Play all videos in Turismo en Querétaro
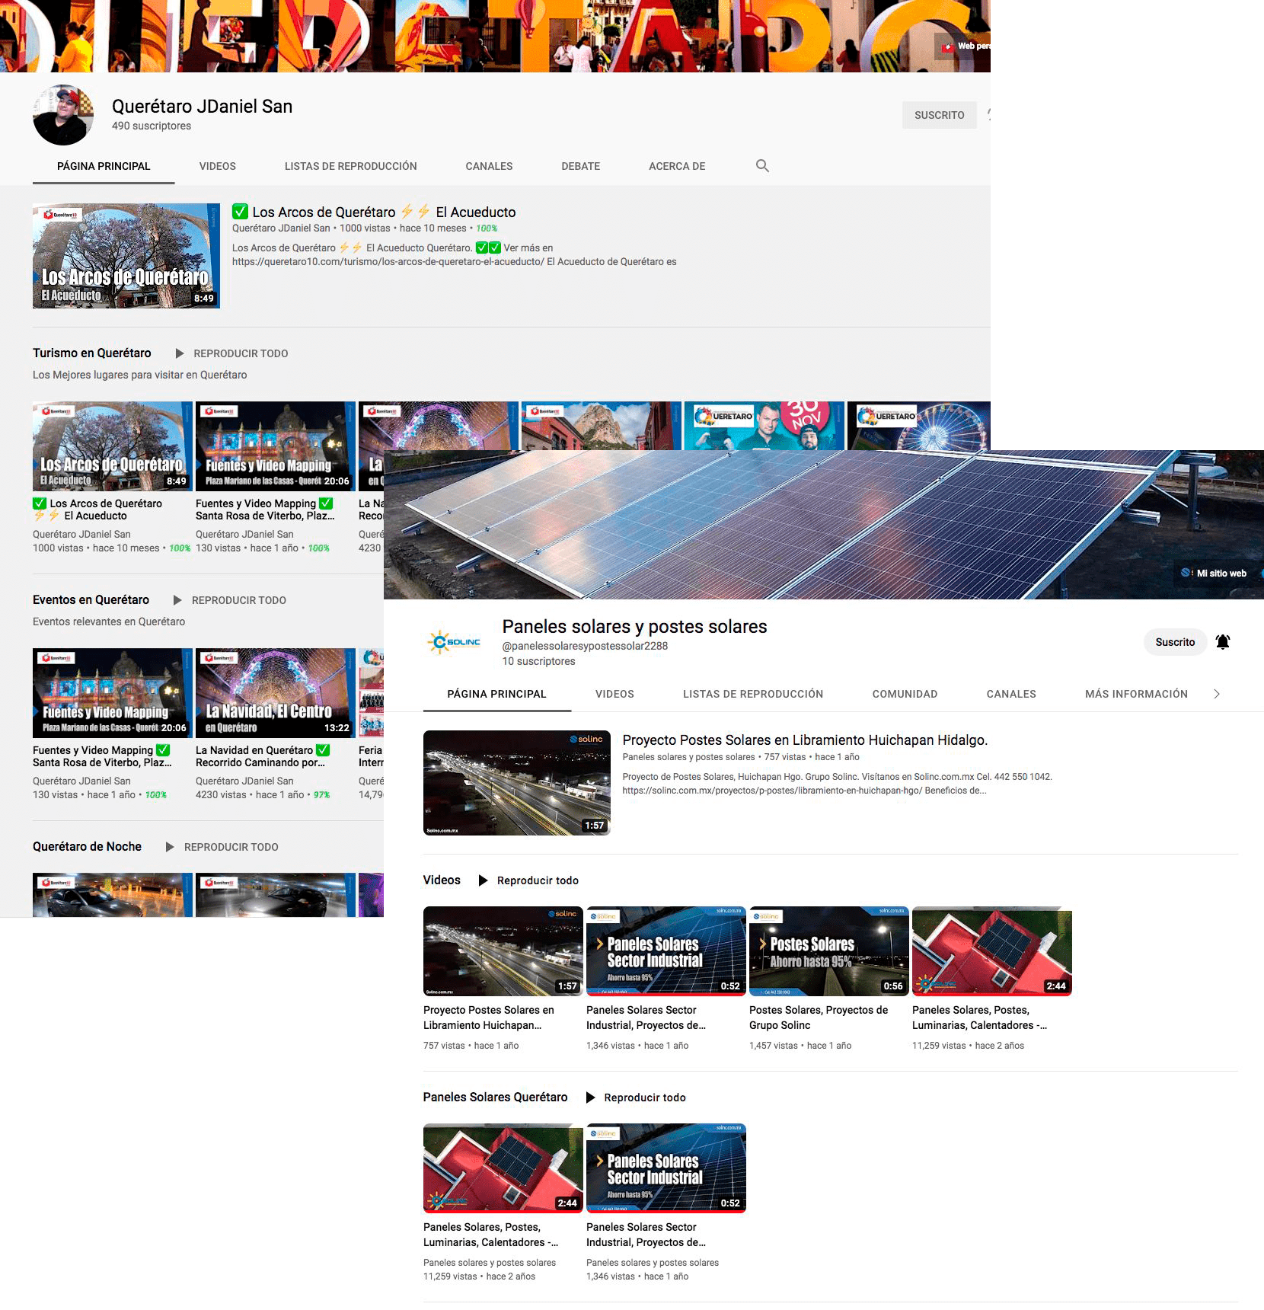Viewport: 1264px width, 1310px height. [232, 353]
